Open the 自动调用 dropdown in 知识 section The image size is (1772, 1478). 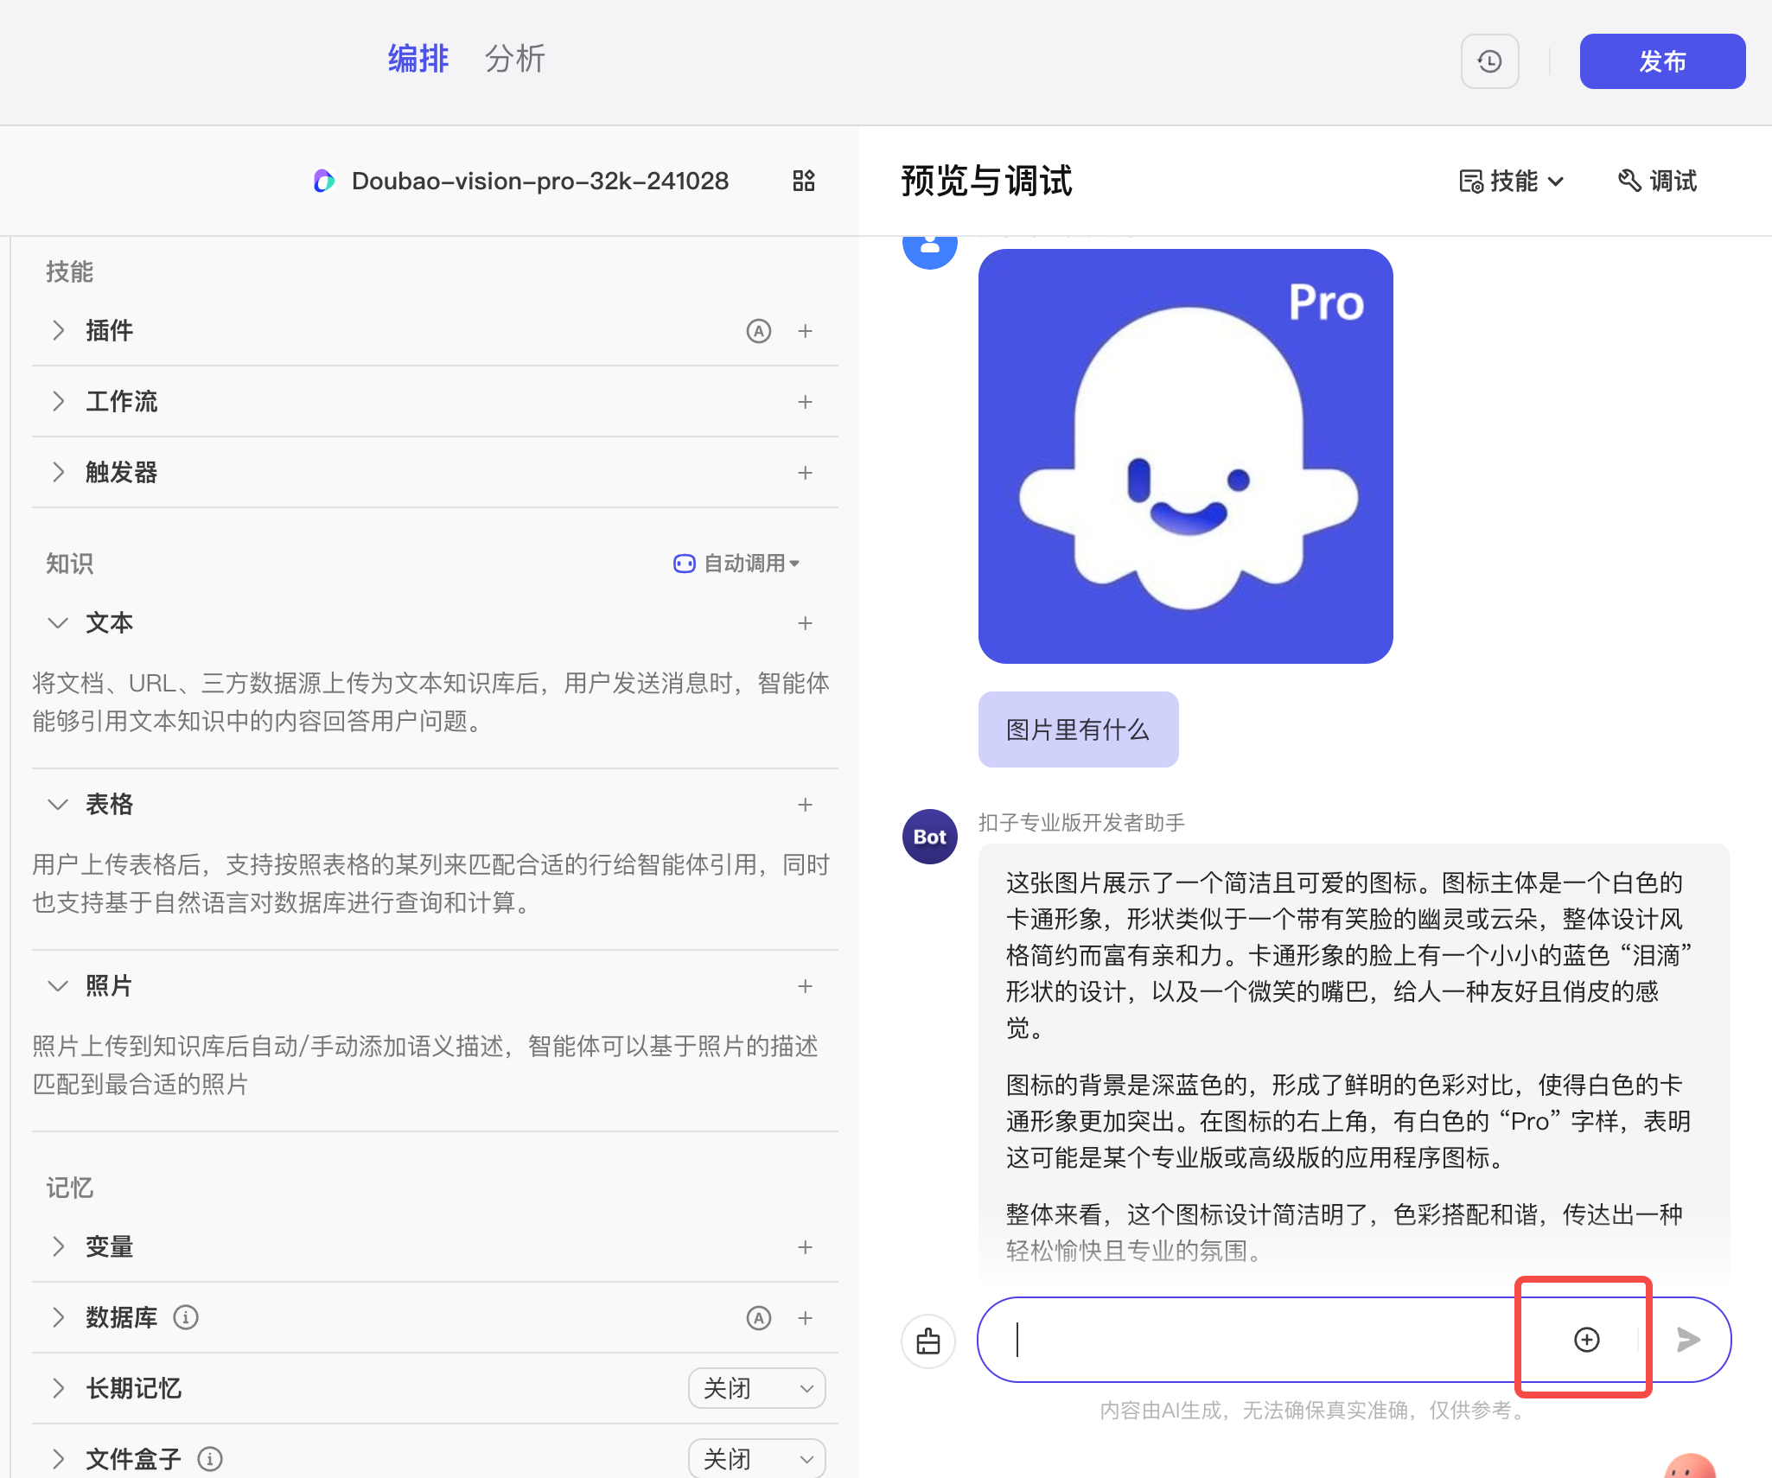[737, 564]
